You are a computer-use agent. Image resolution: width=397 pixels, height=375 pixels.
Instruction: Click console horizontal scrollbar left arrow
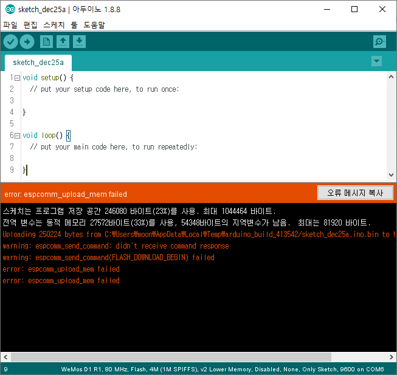(x=5, y=357)
